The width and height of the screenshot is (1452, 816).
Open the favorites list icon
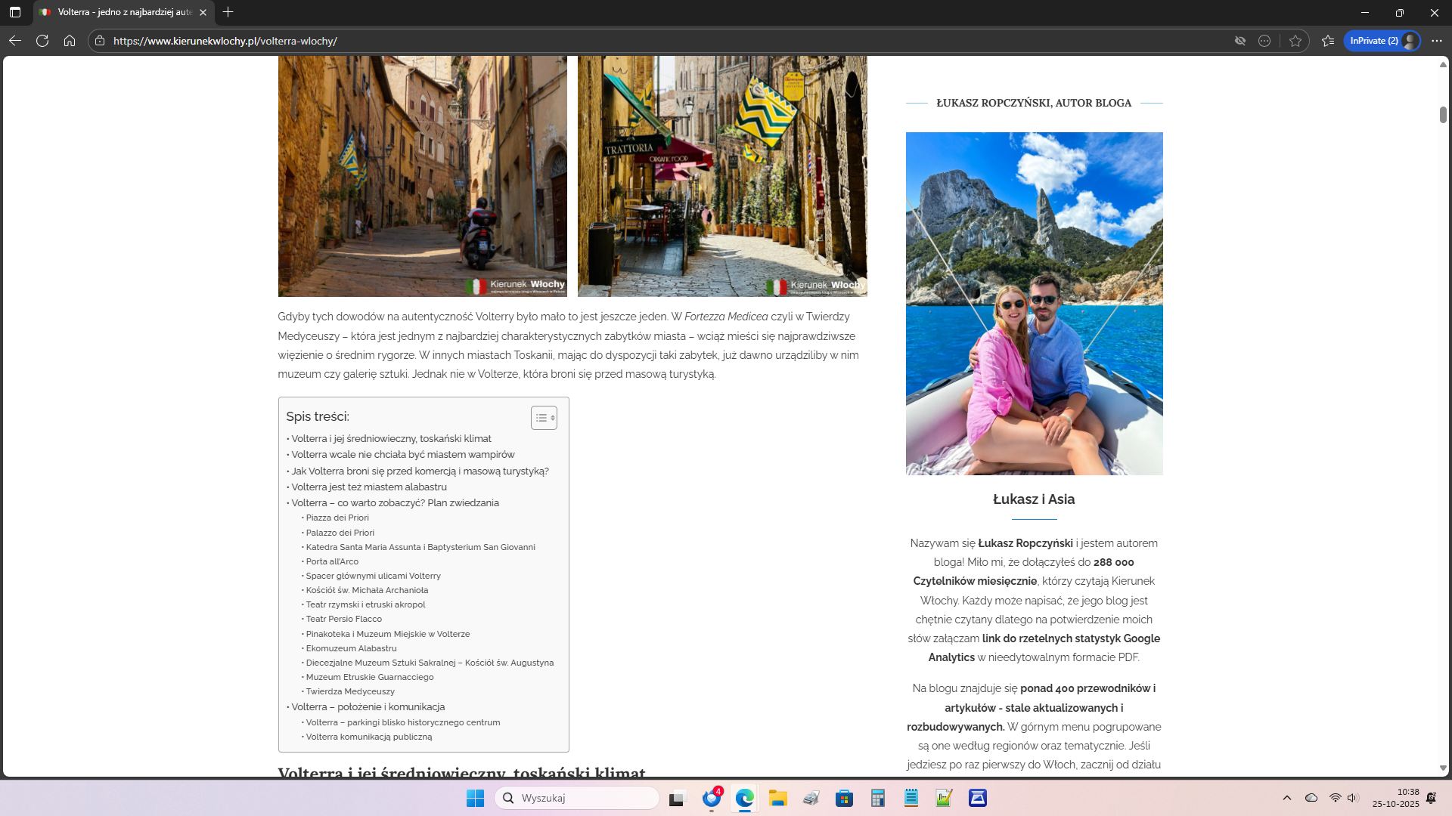pos(1328,41)
